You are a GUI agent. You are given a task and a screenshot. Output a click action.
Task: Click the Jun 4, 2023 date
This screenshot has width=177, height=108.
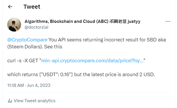39,85
